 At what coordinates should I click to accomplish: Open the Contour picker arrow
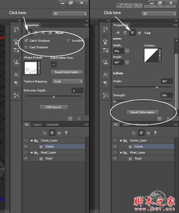160,55
